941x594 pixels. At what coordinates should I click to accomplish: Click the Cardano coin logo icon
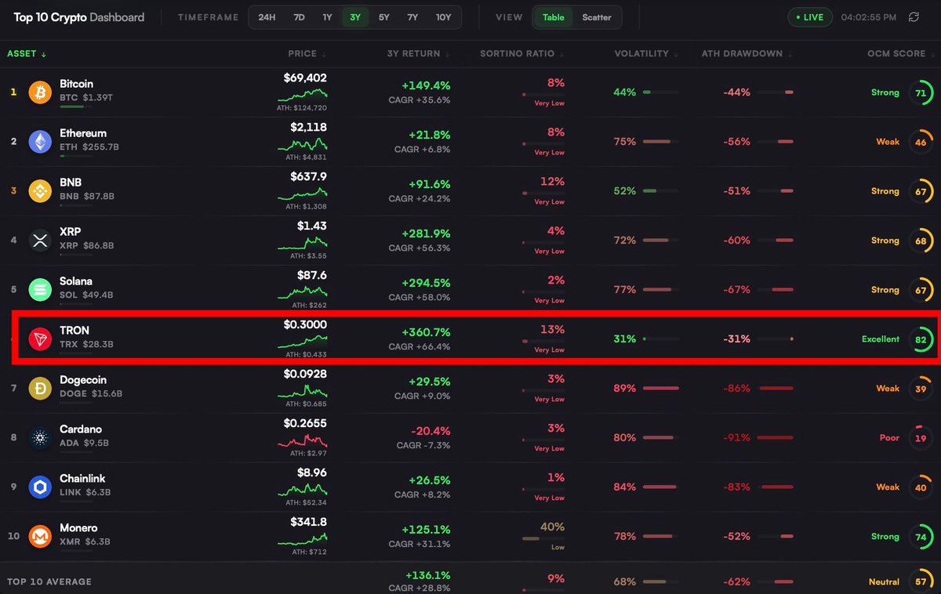point(40,438)
